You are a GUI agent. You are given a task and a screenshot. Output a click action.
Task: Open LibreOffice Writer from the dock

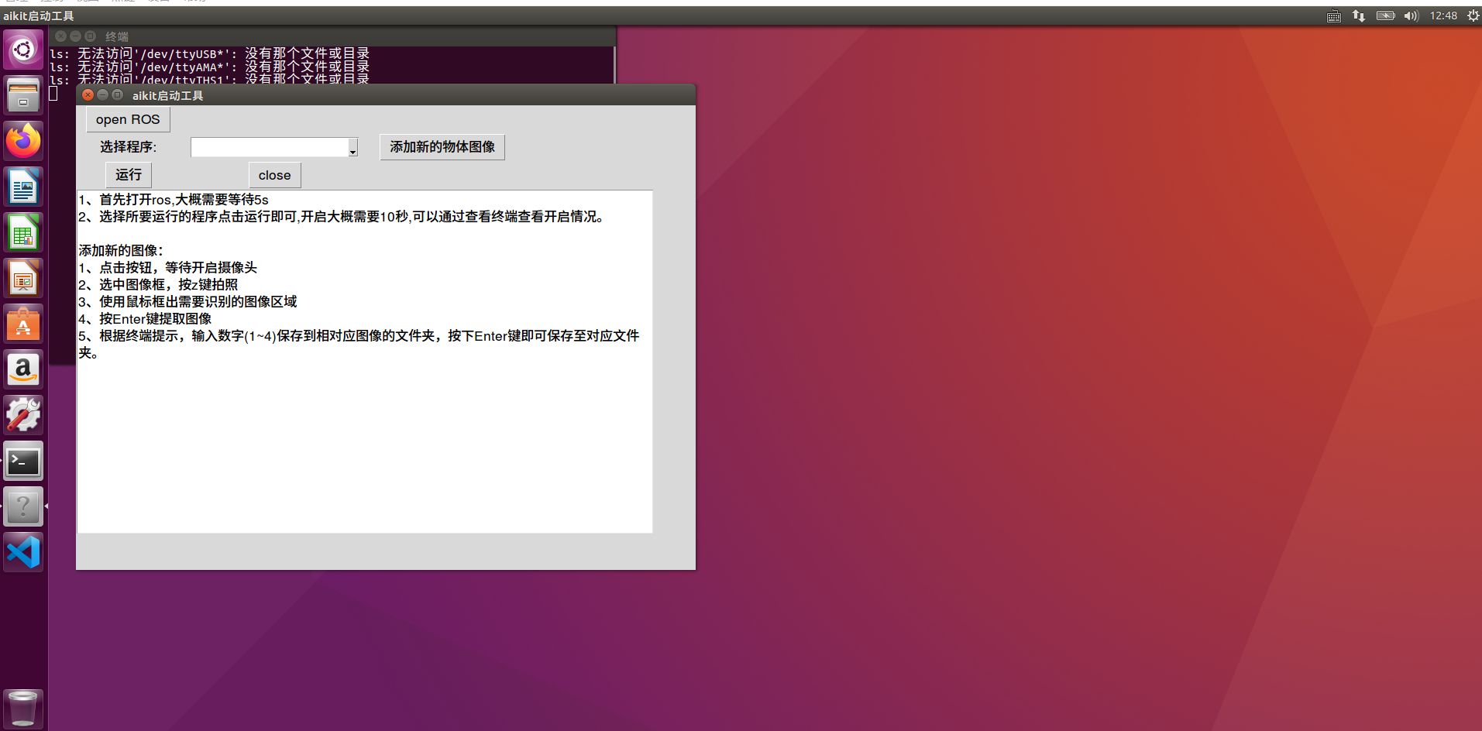pos(23,187)
